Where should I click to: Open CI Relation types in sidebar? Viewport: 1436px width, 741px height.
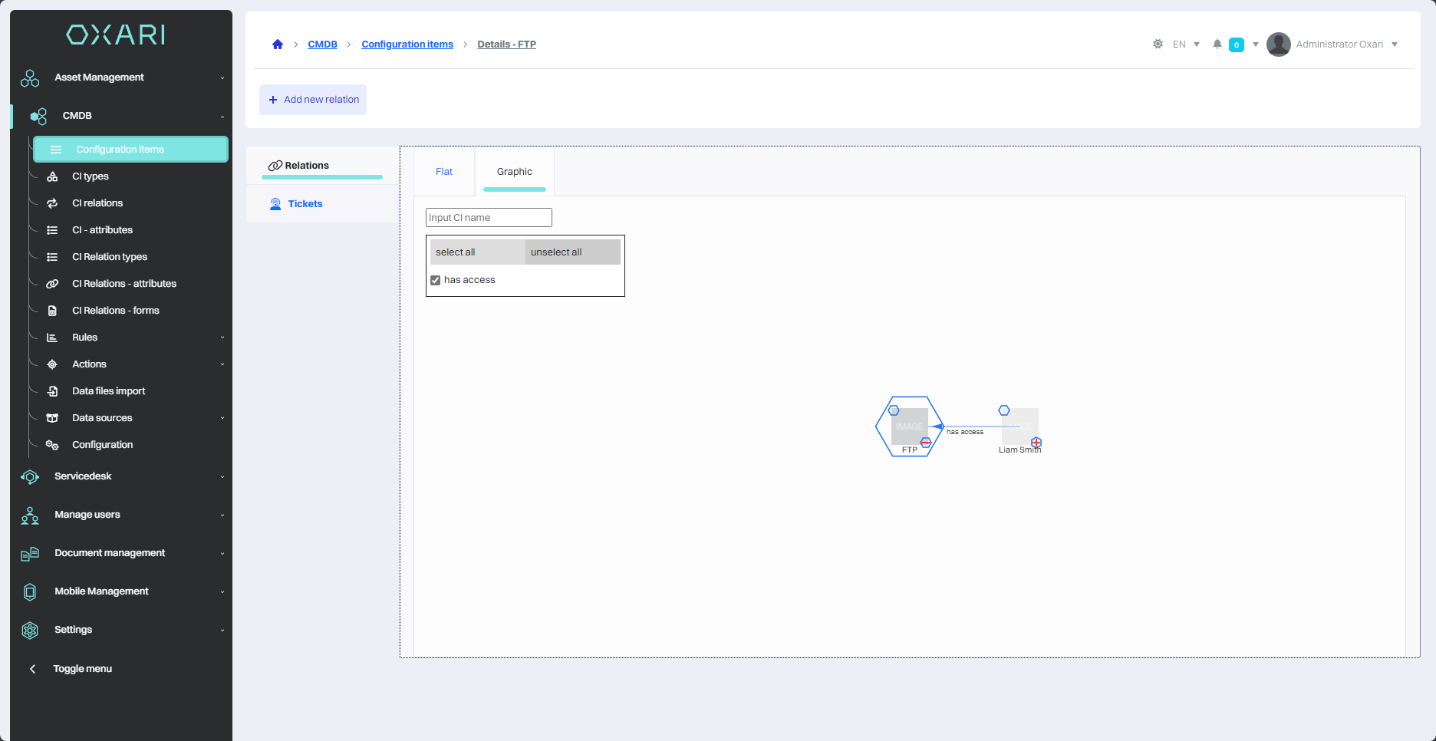click(110, 257)
